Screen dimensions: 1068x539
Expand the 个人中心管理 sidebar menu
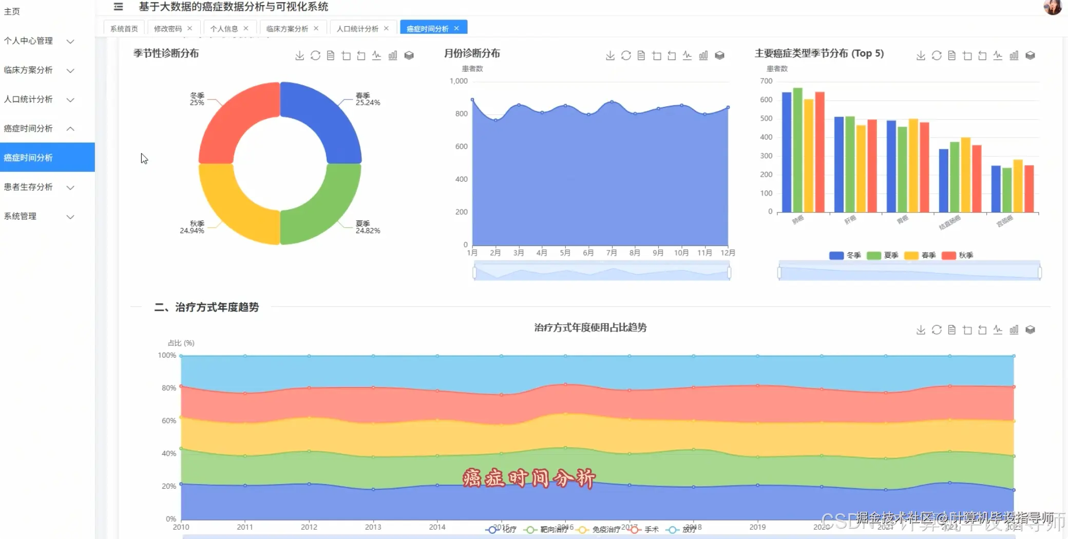tap(39, 41)
